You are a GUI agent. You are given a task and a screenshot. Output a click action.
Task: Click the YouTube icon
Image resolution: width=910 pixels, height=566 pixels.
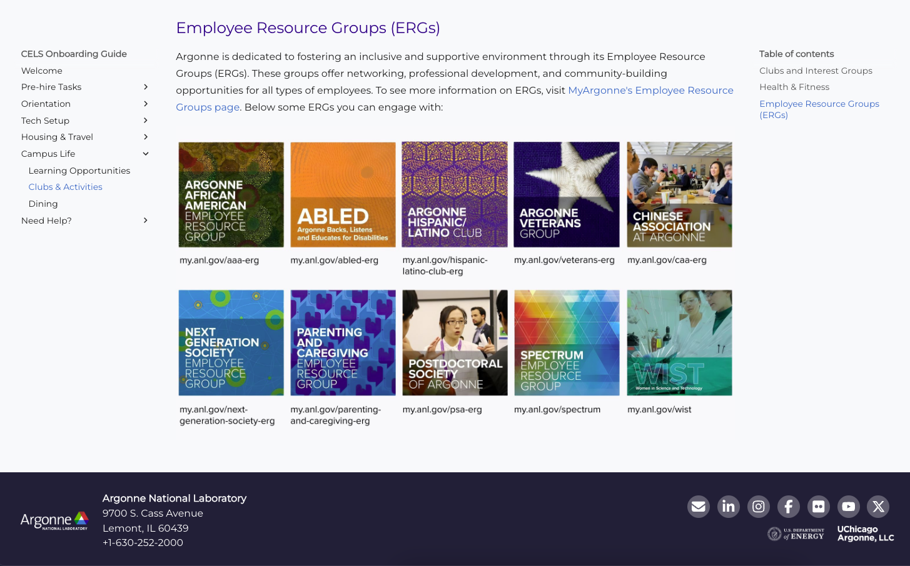(x=849, y=507)
